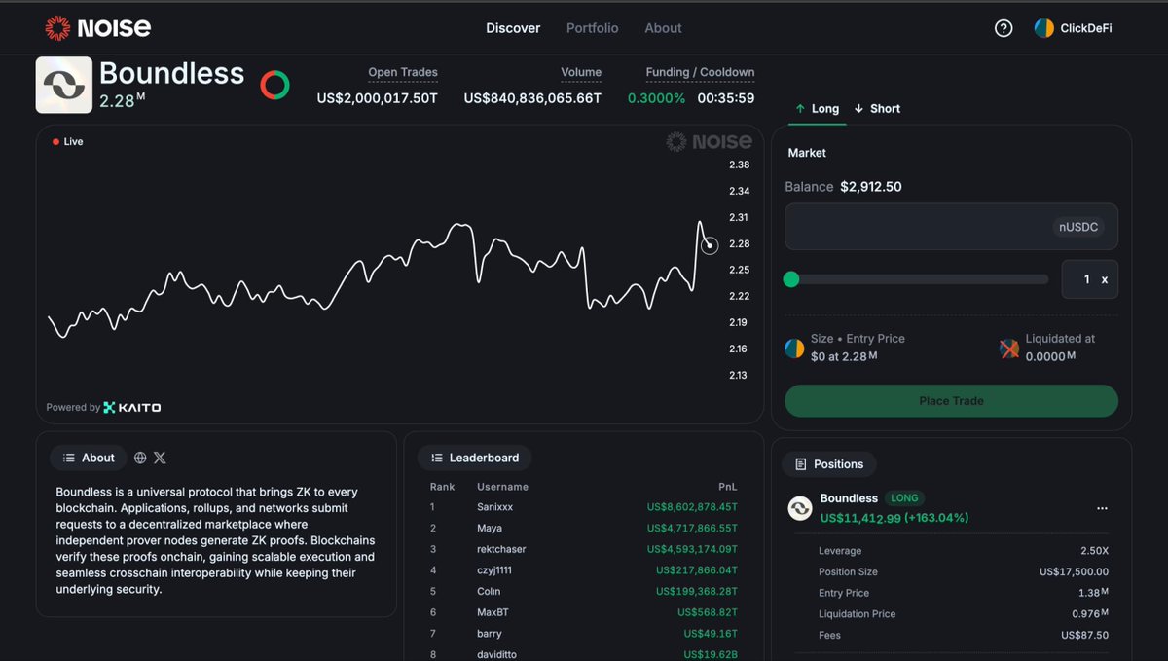1168x661 pixels.
Task: Click the Open Trades label
Action: (x=403, y=72)
